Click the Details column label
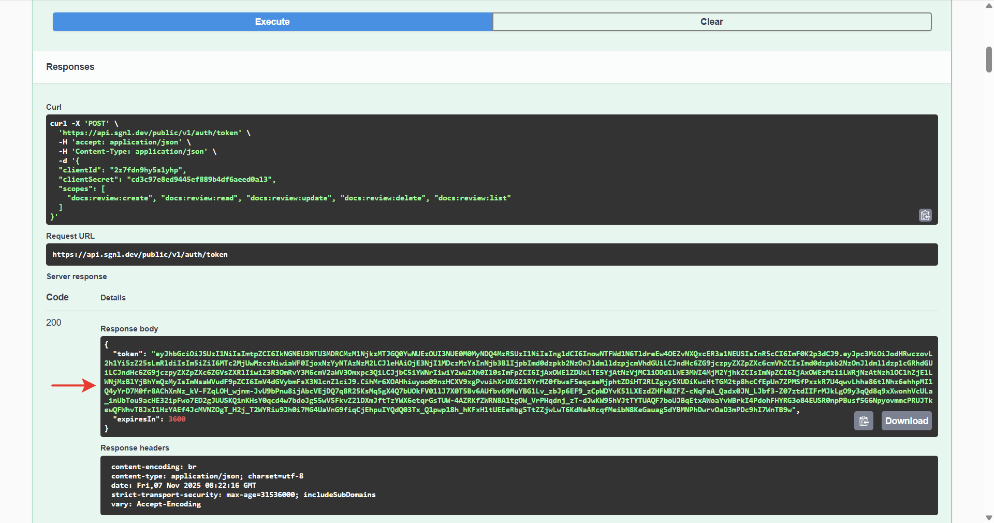The width and height of the screenshot is (994, 523). click(x=112, y=297)
